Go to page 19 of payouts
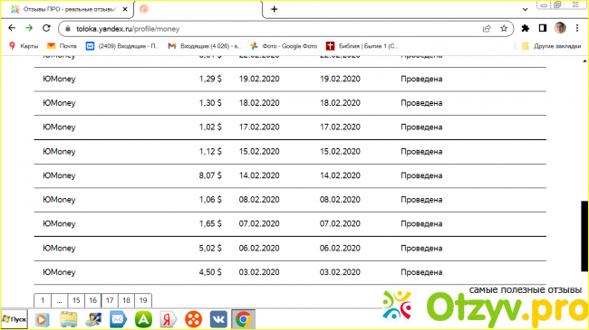This screenshot has width=589, height=330. [x=143, y=300]
